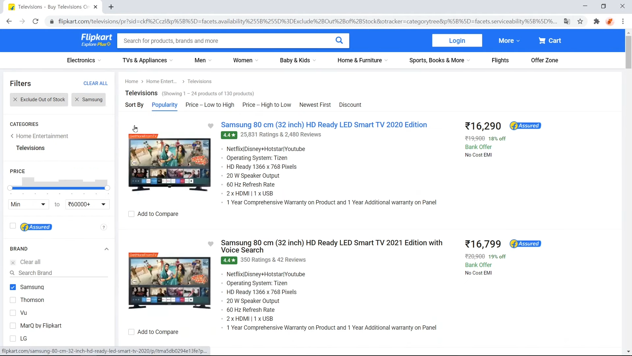Check the Thomson brand checkbox
This screenshot has height=356, width=632.
pos(13,300)
